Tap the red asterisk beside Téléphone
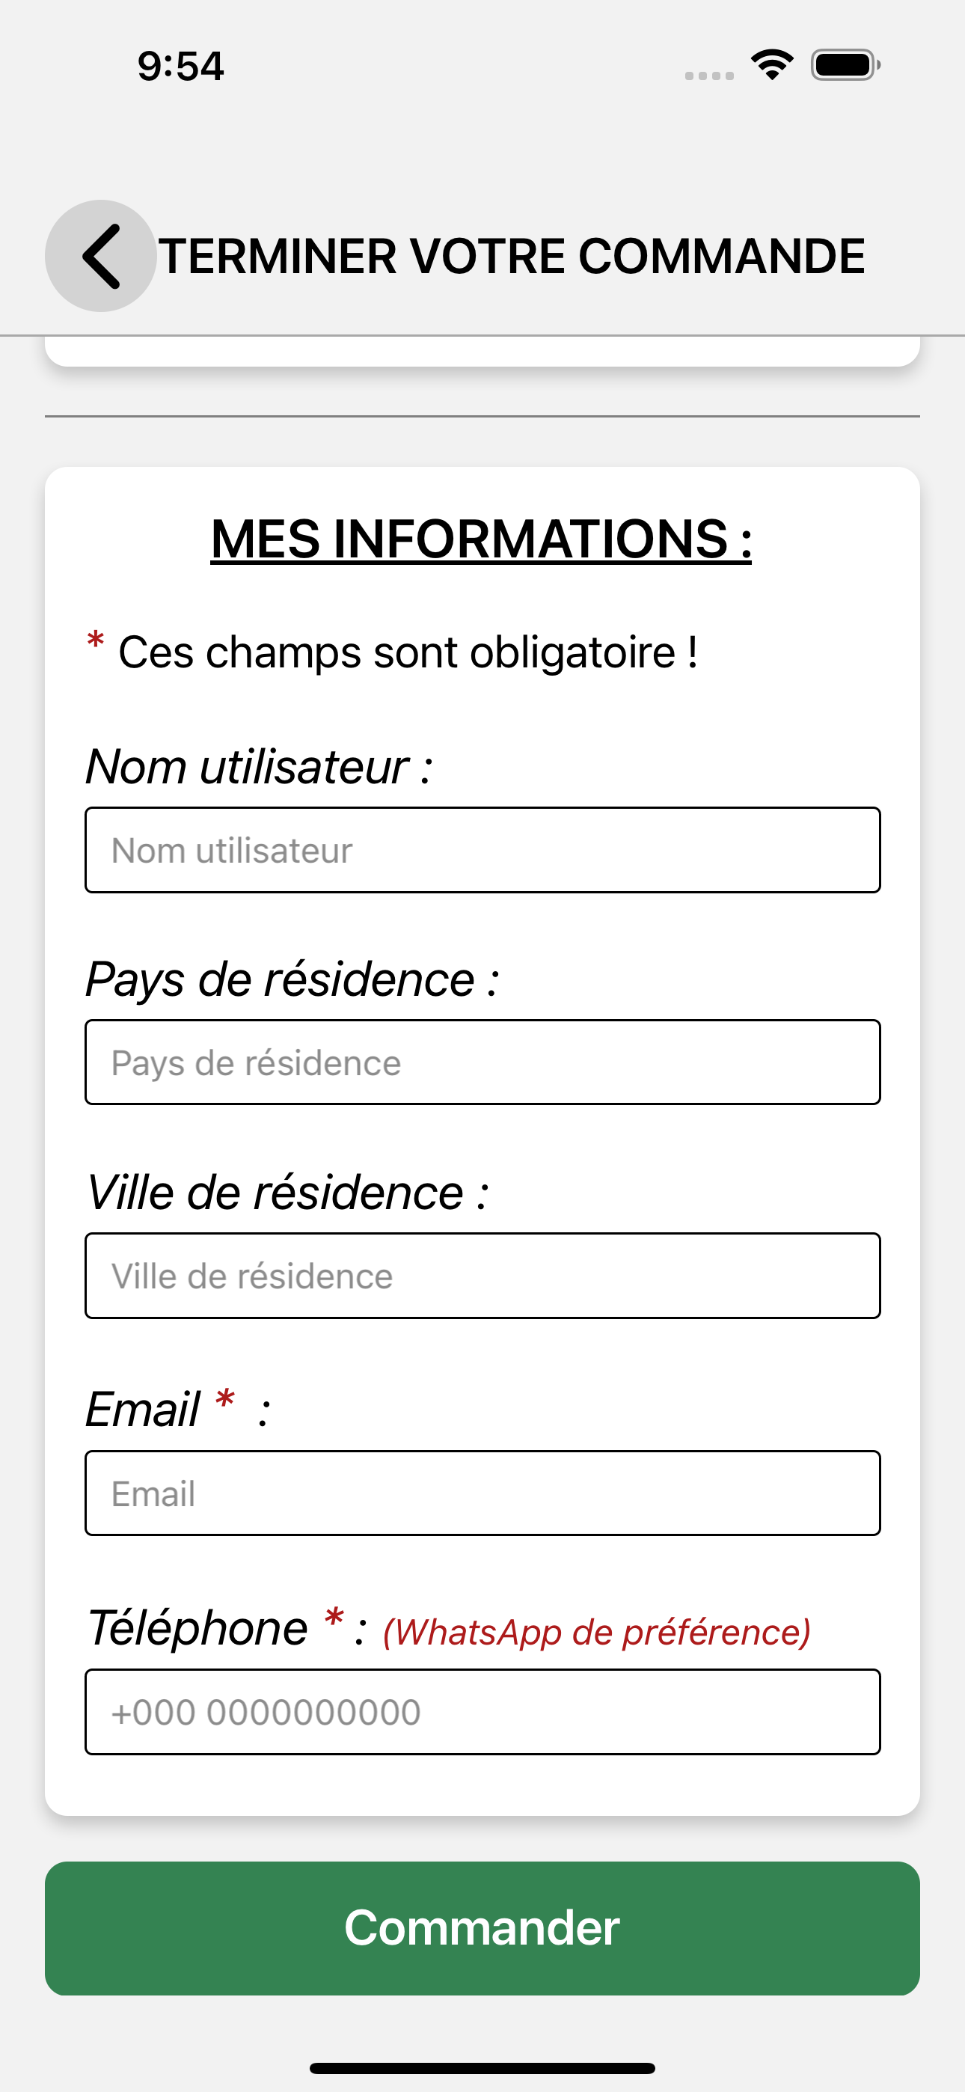The image size is (965, 2092). coord(334,1618)
